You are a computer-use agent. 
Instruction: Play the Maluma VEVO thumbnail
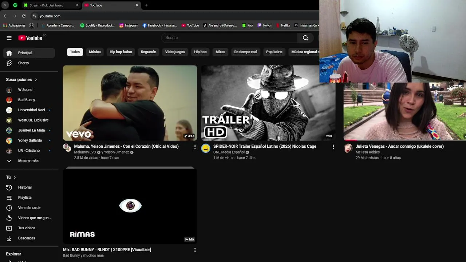tap(130, 103)
